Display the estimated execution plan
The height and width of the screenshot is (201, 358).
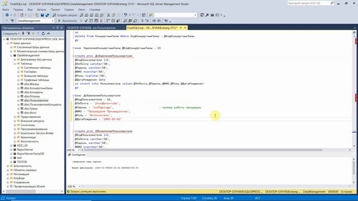(x=91, y=21)
